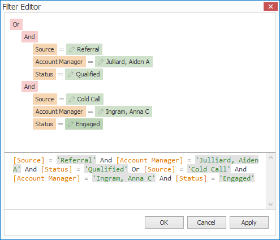Click equals operator in the Engaged row
280x240 pixels.
point(61,124)
